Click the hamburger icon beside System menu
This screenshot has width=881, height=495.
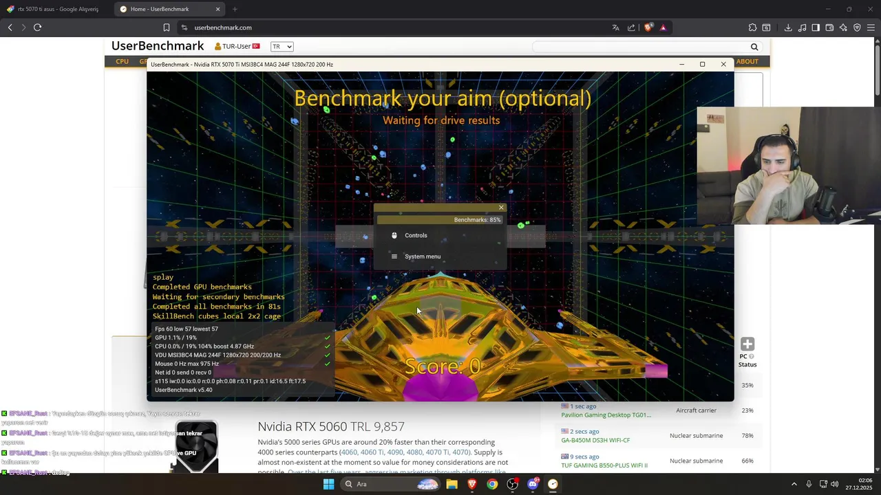click(x=394, y=256)
